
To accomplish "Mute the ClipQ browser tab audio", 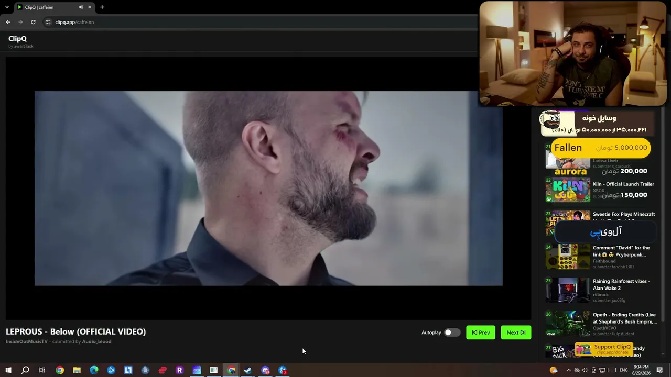I will coord(81,7).
